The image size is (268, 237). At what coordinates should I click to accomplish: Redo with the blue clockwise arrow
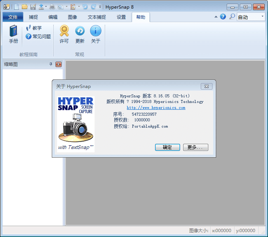click(93, 7)
